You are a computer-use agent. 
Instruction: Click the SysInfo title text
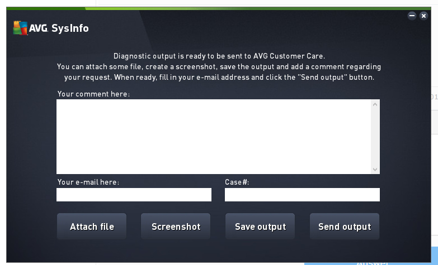pyautogui.click(x=70, y=28)
